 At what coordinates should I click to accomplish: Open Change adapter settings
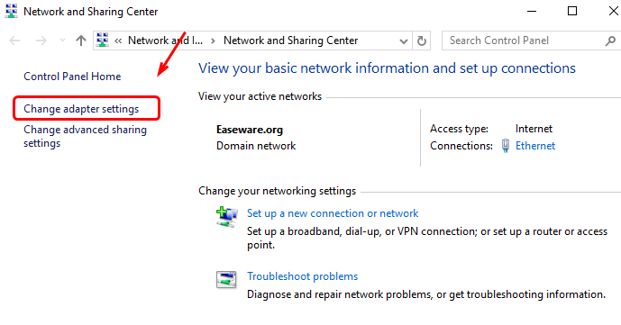pyautogui.click(x=81, y=109)
